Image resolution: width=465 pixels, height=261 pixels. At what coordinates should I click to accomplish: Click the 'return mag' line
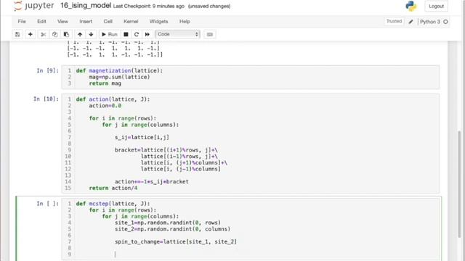(x=105, y=83)
